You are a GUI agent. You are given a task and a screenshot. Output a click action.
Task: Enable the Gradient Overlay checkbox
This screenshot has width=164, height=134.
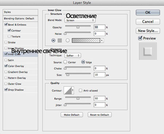click(x=6, y=72)
